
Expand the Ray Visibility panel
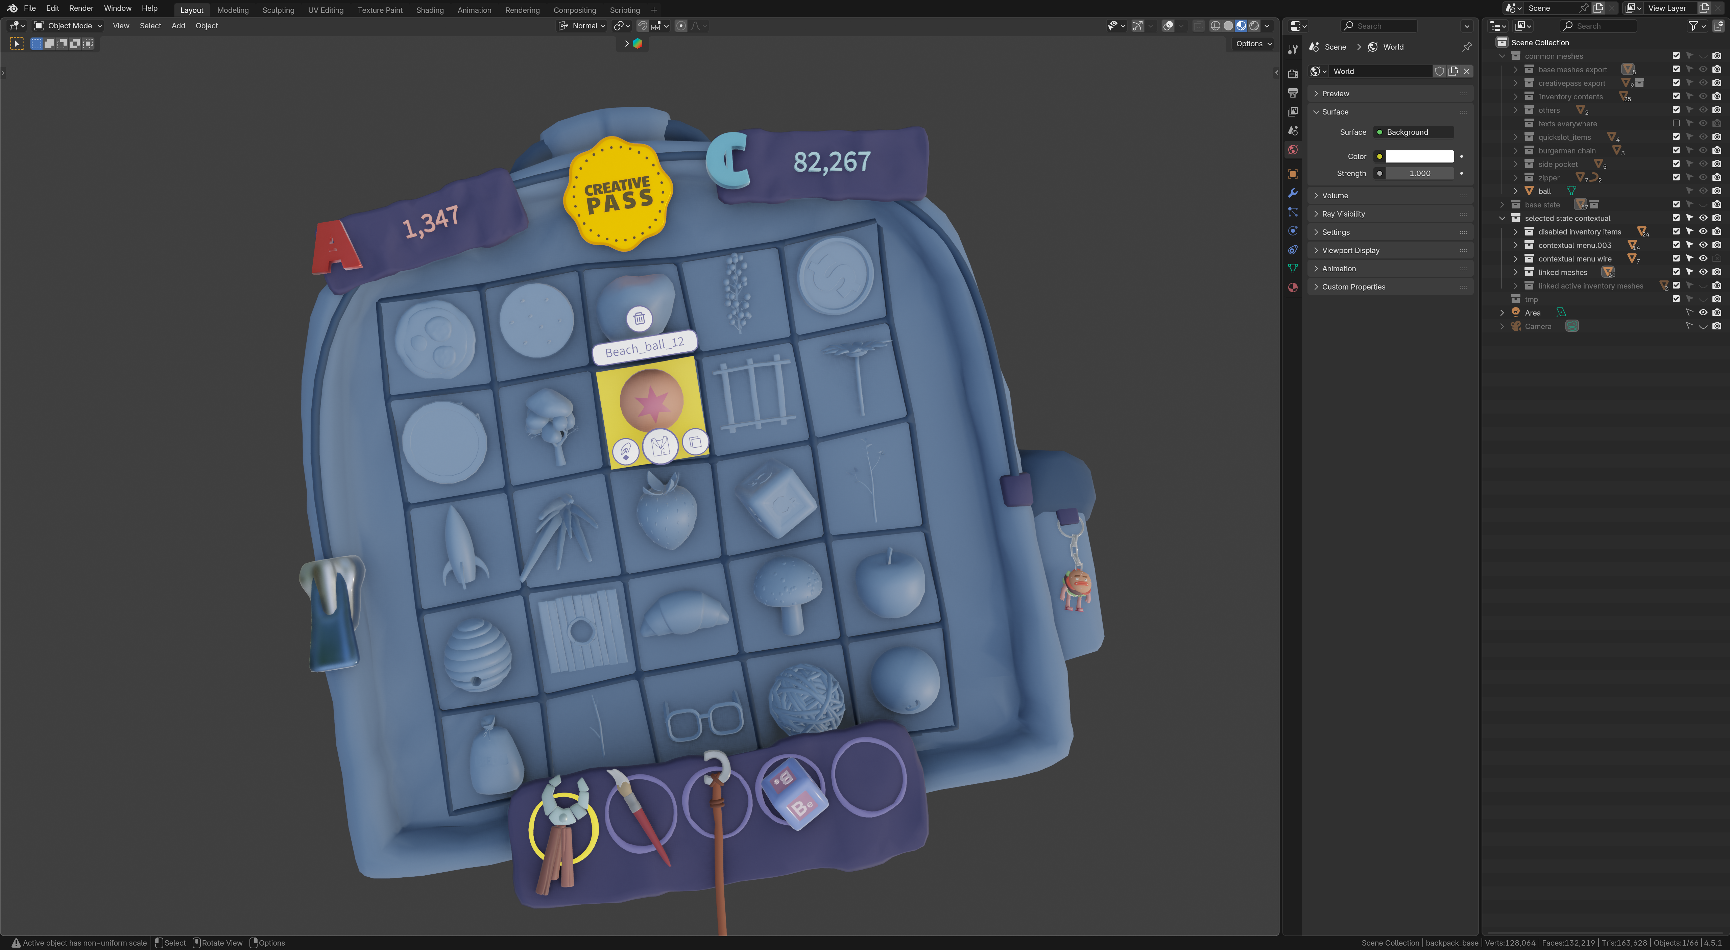pos(1390,214)
